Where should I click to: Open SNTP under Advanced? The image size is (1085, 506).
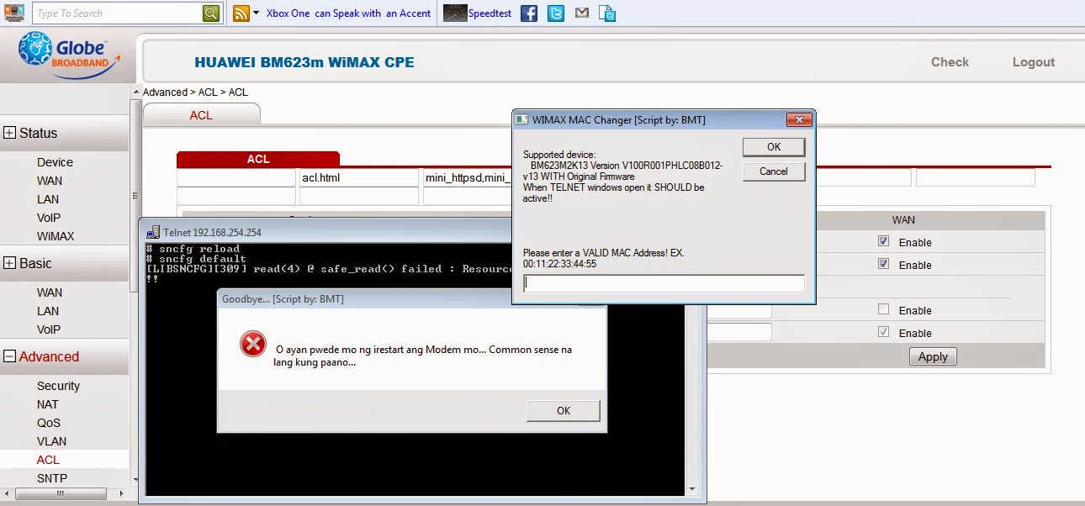[52, 478]
